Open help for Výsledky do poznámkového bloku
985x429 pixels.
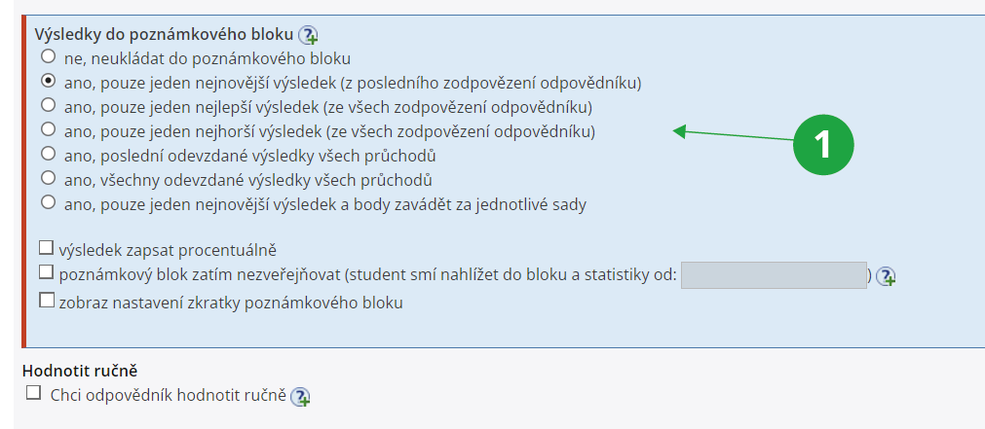pos(308,35)
